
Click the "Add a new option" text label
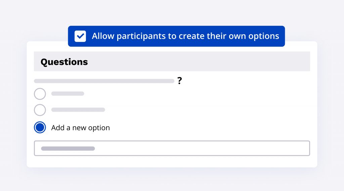pos(81,128)
